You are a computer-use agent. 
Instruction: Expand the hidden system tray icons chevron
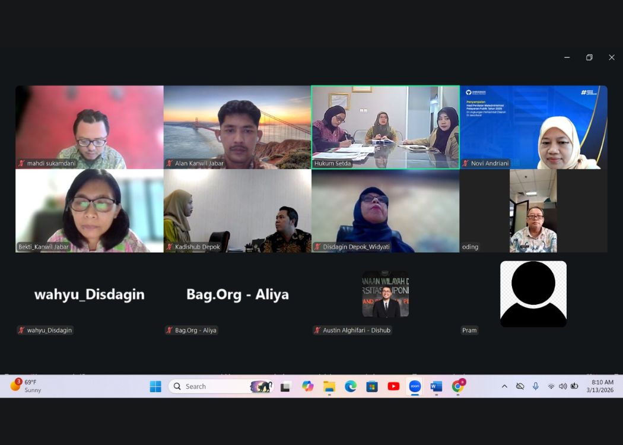(x=504, y=386)
